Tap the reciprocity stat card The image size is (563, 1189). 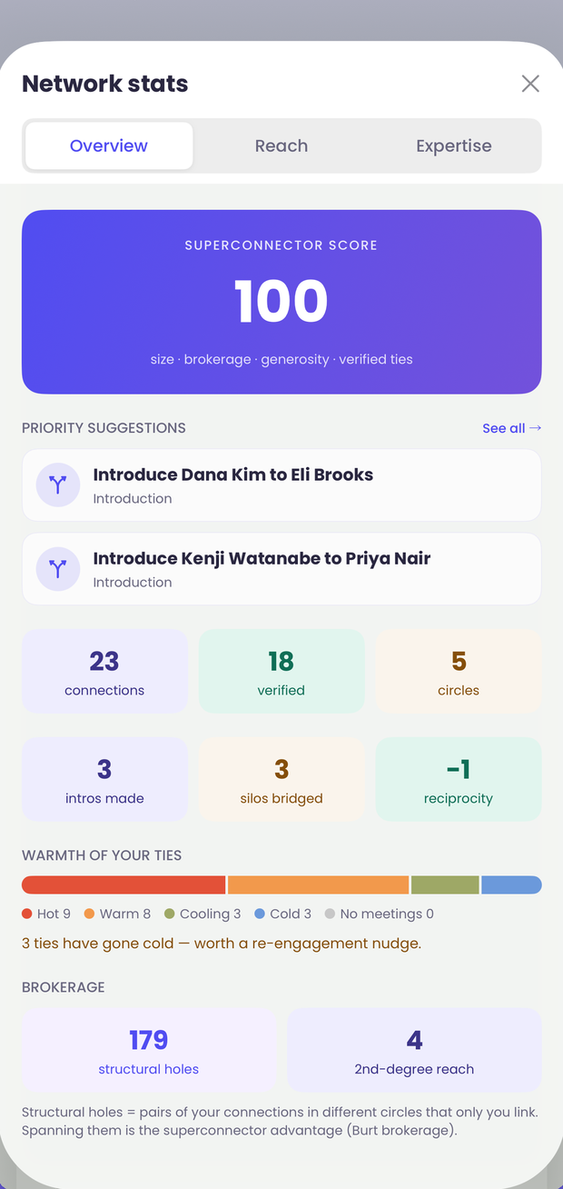459,779
